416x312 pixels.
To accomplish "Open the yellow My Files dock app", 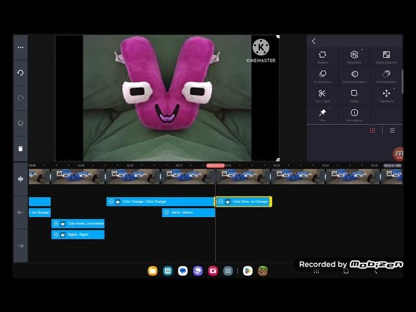I will [x=153, y=271].
